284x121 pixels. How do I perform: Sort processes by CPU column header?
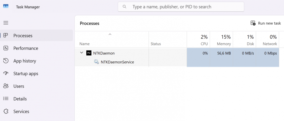pos(198,40)
